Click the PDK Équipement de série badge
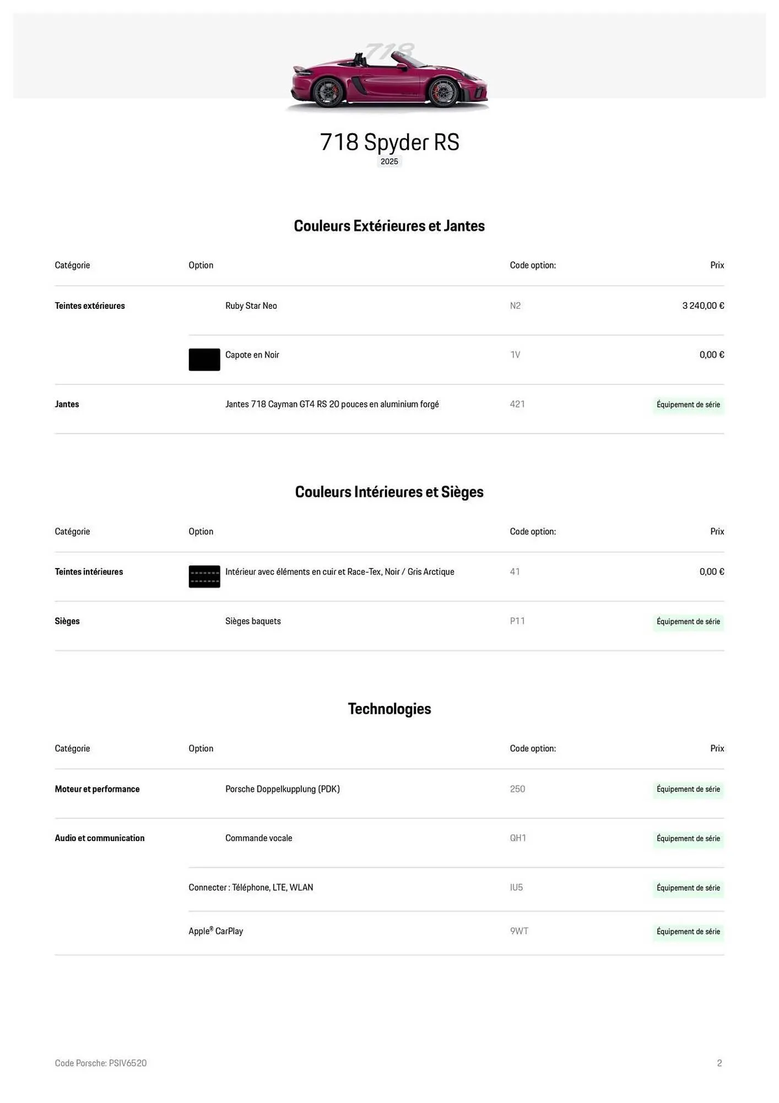This screenshot has width=779, height=1103. [x=688, y=789]
